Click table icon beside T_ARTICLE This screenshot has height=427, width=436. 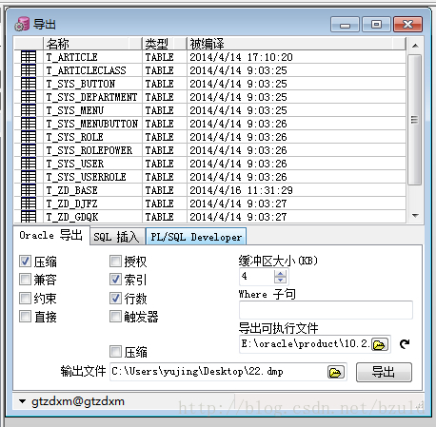(x=29, y=57)
